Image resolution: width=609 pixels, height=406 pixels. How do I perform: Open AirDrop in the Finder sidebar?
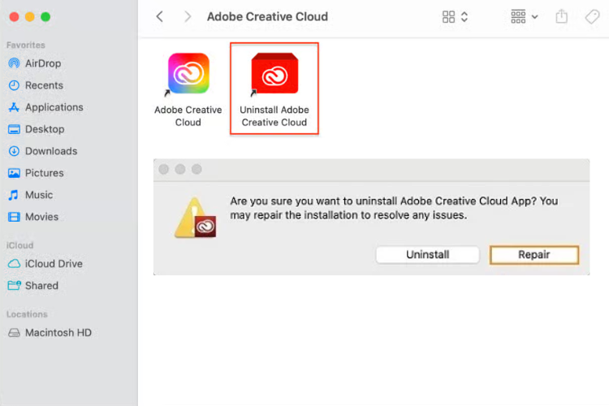tap(35, 63)
